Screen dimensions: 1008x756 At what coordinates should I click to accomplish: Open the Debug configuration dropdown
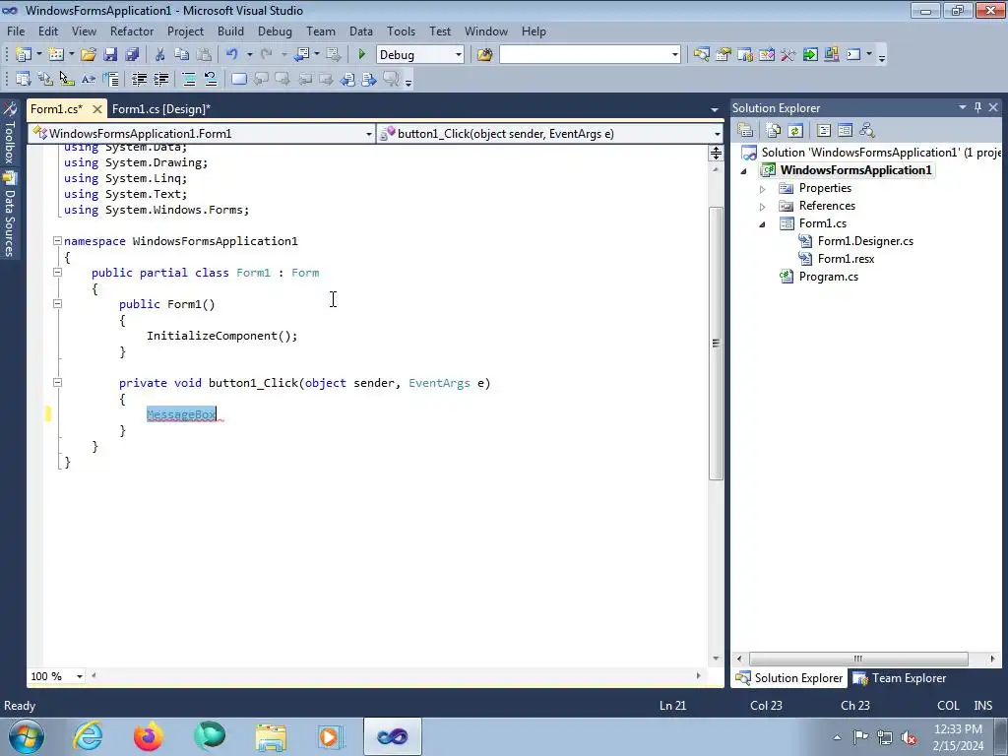click(459, 55)
